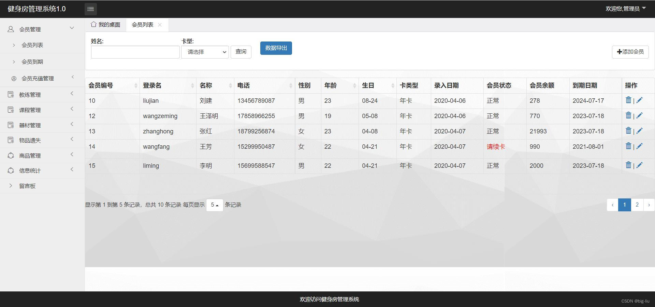Select page 1 in pagination
Viewport: 655px width, 307px height.
(625, 205)
